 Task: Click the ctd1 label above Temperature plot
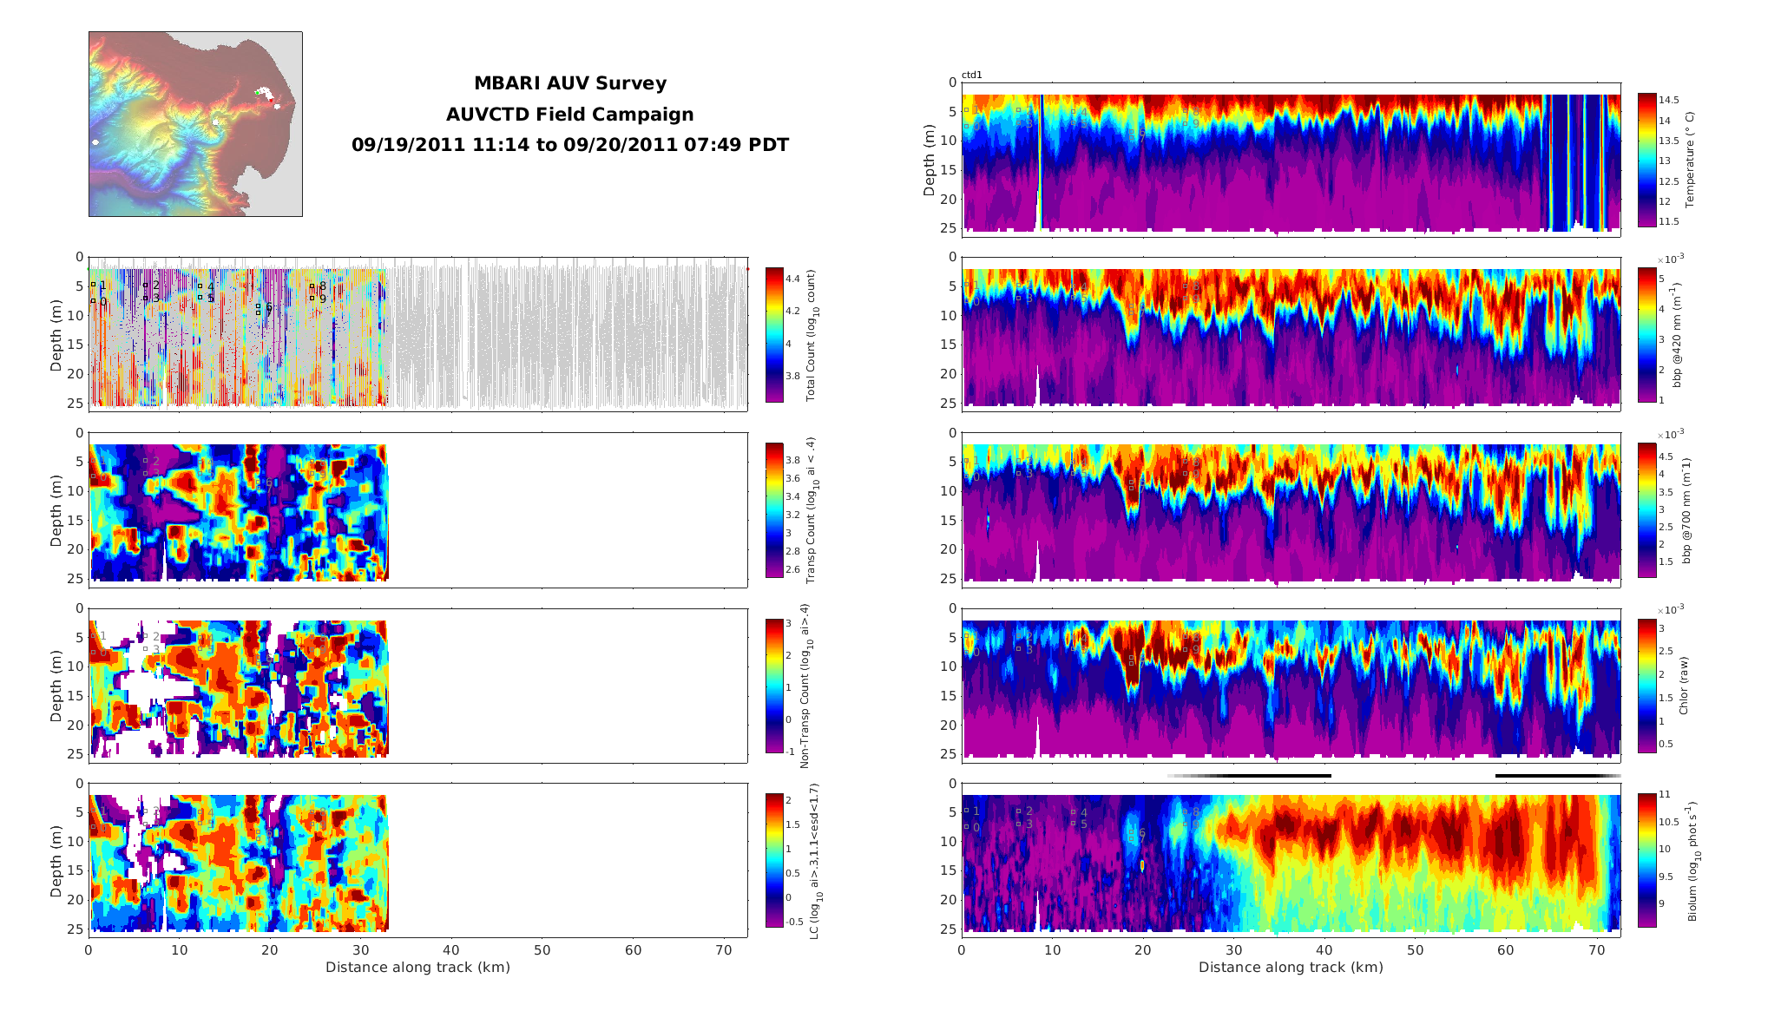click(x=971, y=76)
